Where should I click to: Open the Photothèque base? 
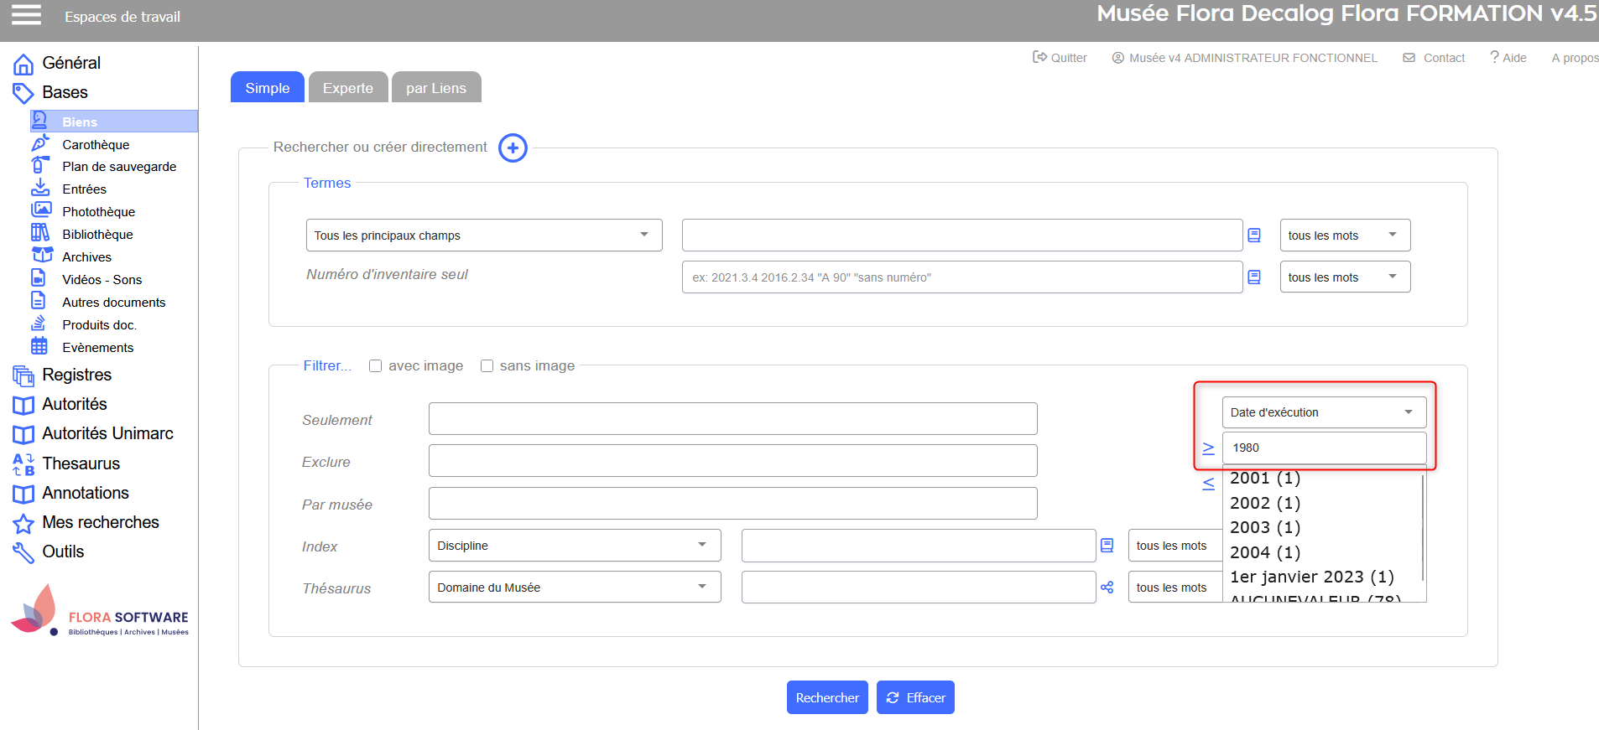[x=98, y=212]
